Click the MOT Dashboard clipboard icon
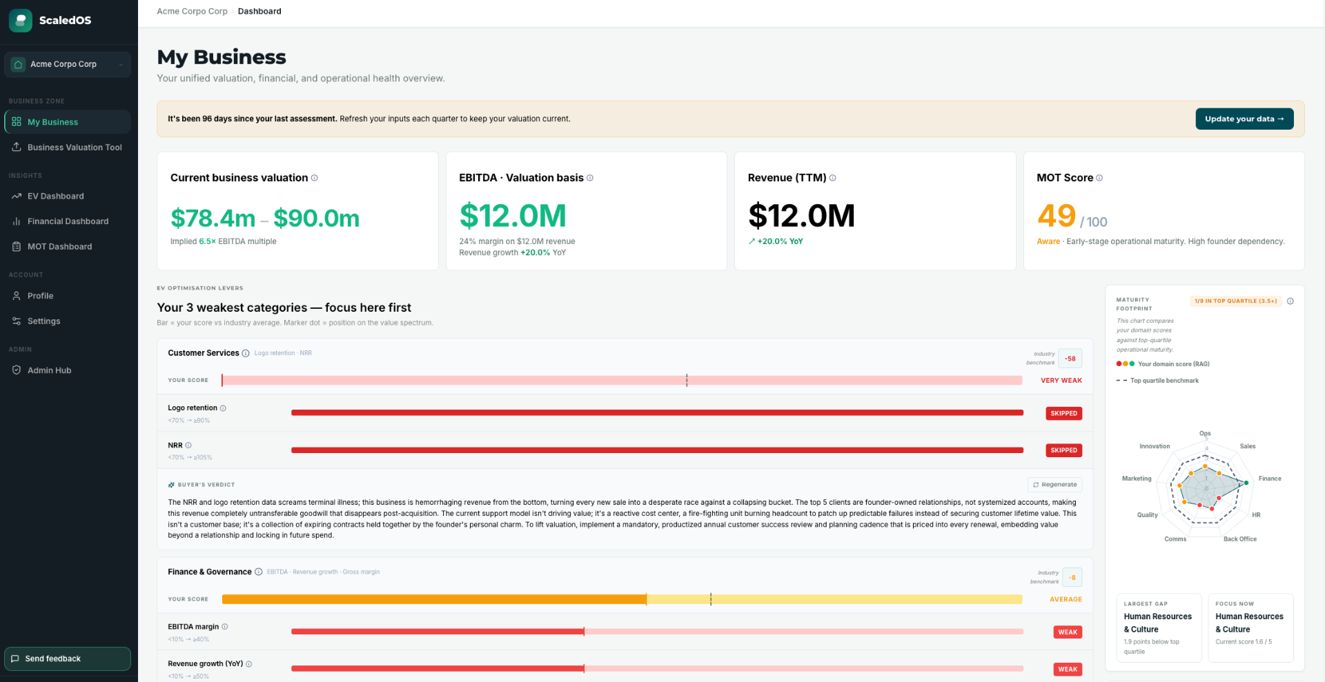Image resolution: width=1325 pixels, height=682 pixels. (x=17, y=247)
